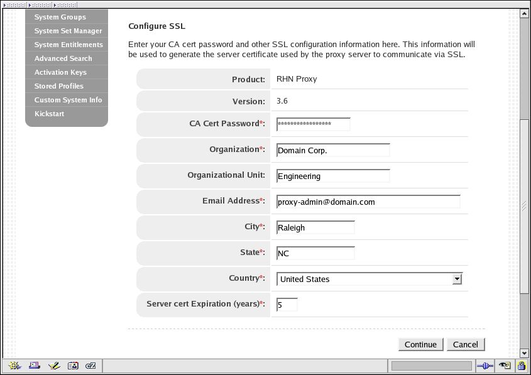Viewport: 531px width, 375px height.
Task: Expand the third collapsed toolbar grippy
Action: (64, 4)
